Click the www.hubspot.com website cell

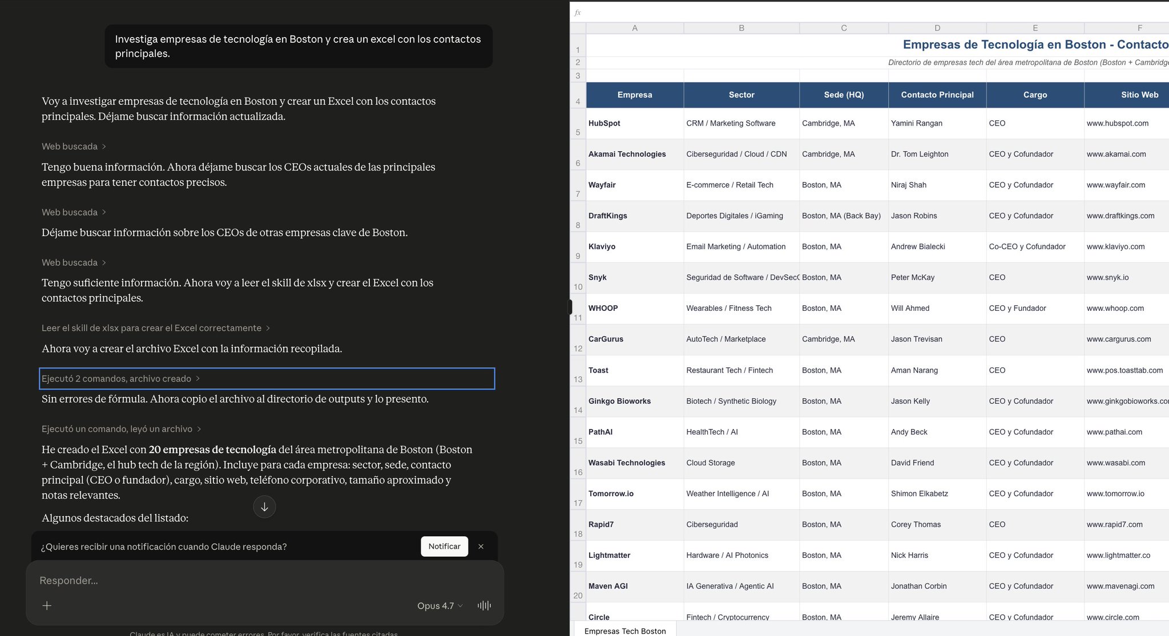1126,123
